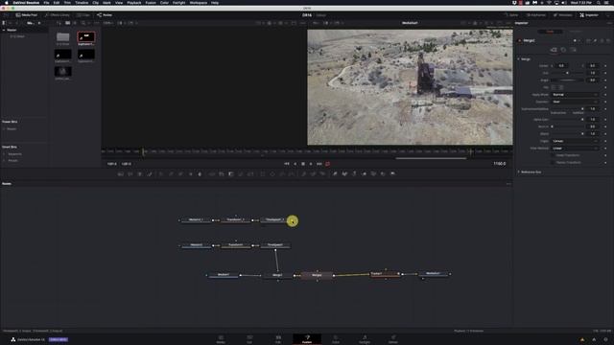Collapse the Master bin tree
Viewport: 614px width, 345px height.
4,30
